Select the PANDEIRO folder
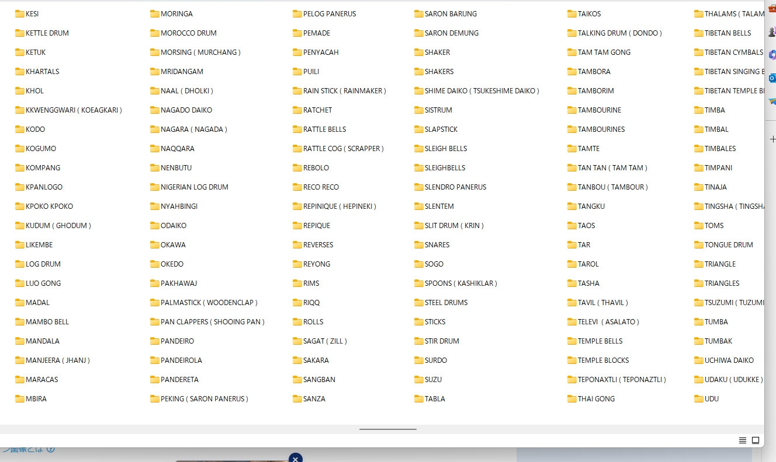Viewport: 776px width, 462px height. click(172, 341)
